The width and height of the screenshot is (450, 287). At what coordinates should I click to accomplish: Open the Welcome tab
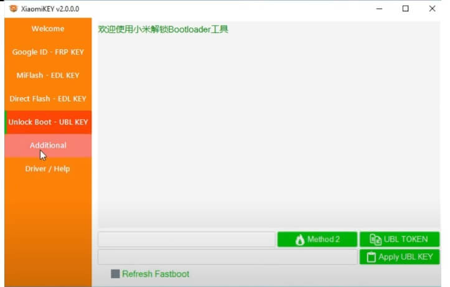click(x=48, y=29)
